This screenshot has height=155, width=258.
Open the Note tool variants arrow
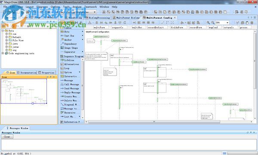pyautogui.click(x=83, y=31)
